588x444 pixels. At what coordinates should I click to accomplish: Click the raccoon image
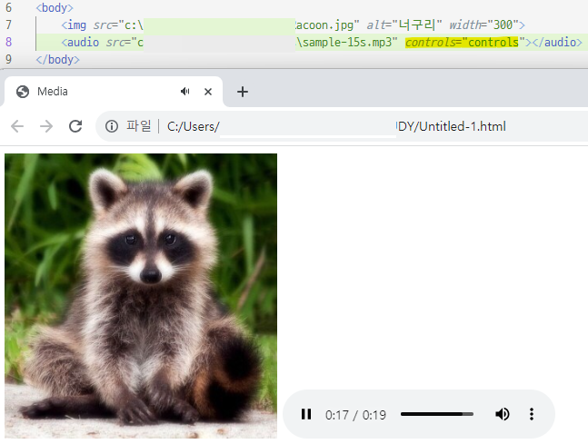141,296
